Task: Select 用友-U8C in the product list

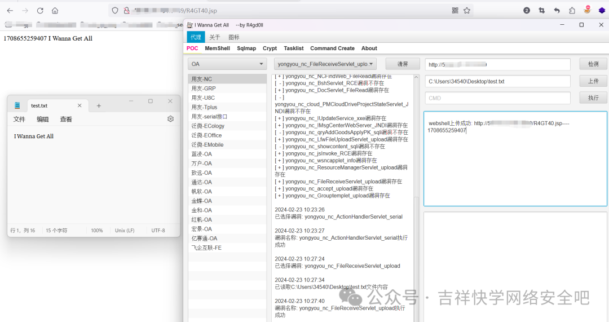Action: coord(227,98)
